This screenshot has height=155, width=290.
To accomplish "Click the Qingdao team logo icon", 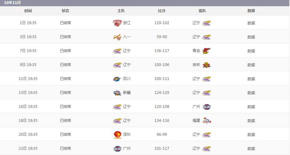I will (207, 51).
